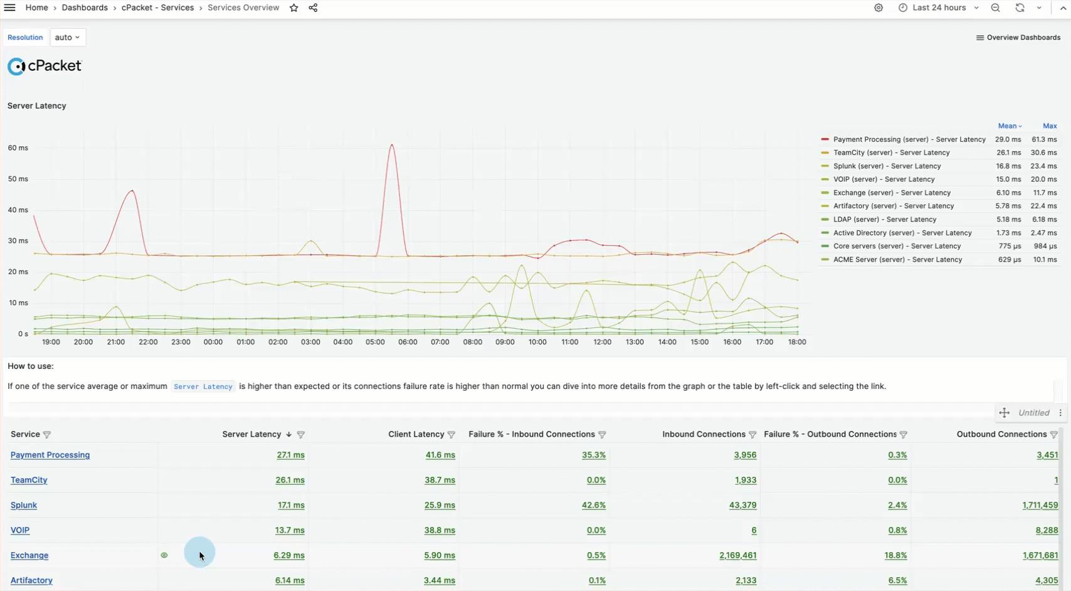Click the Server Latency code tag
This screenshot has height=591, width=1071.
[x=203, y=386]
